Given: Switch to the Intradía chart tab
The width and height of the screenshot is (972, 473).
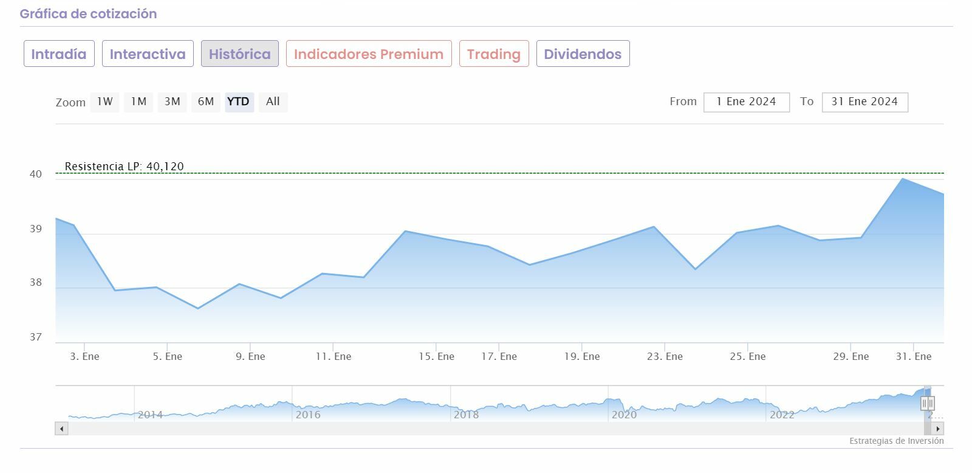Looking at the screenshot, I should pos(59,54).
